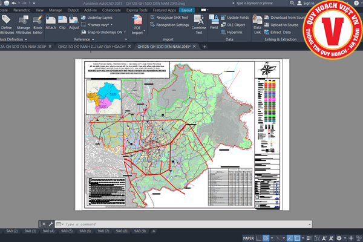Open the Collaborate ribbon tab
Viewport: 363px width, 242px height.
click(111, 10)
